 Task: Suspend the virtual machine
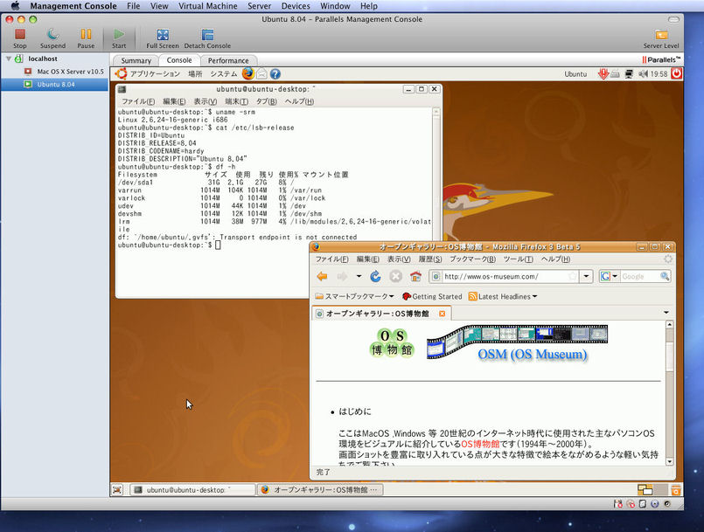52,38
